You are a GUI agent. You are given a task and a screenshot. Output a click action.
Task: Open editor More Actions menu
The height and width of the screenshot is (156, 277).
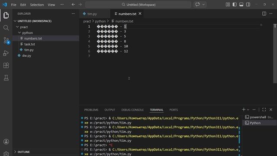click(271, 13)
